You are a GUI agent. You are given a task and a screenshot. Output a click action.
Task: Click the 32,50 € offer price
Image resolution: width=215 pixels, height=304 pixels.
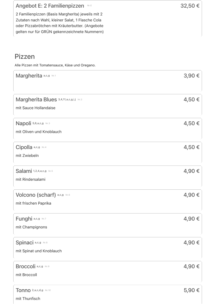[x=190, y=6]
